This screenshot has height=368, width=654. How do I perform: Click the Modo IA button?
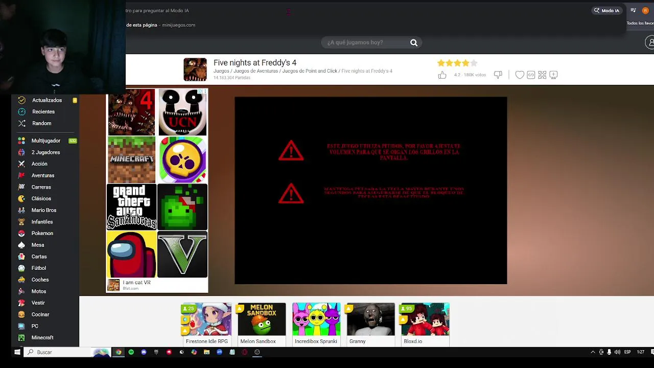(x=606, y=10)
